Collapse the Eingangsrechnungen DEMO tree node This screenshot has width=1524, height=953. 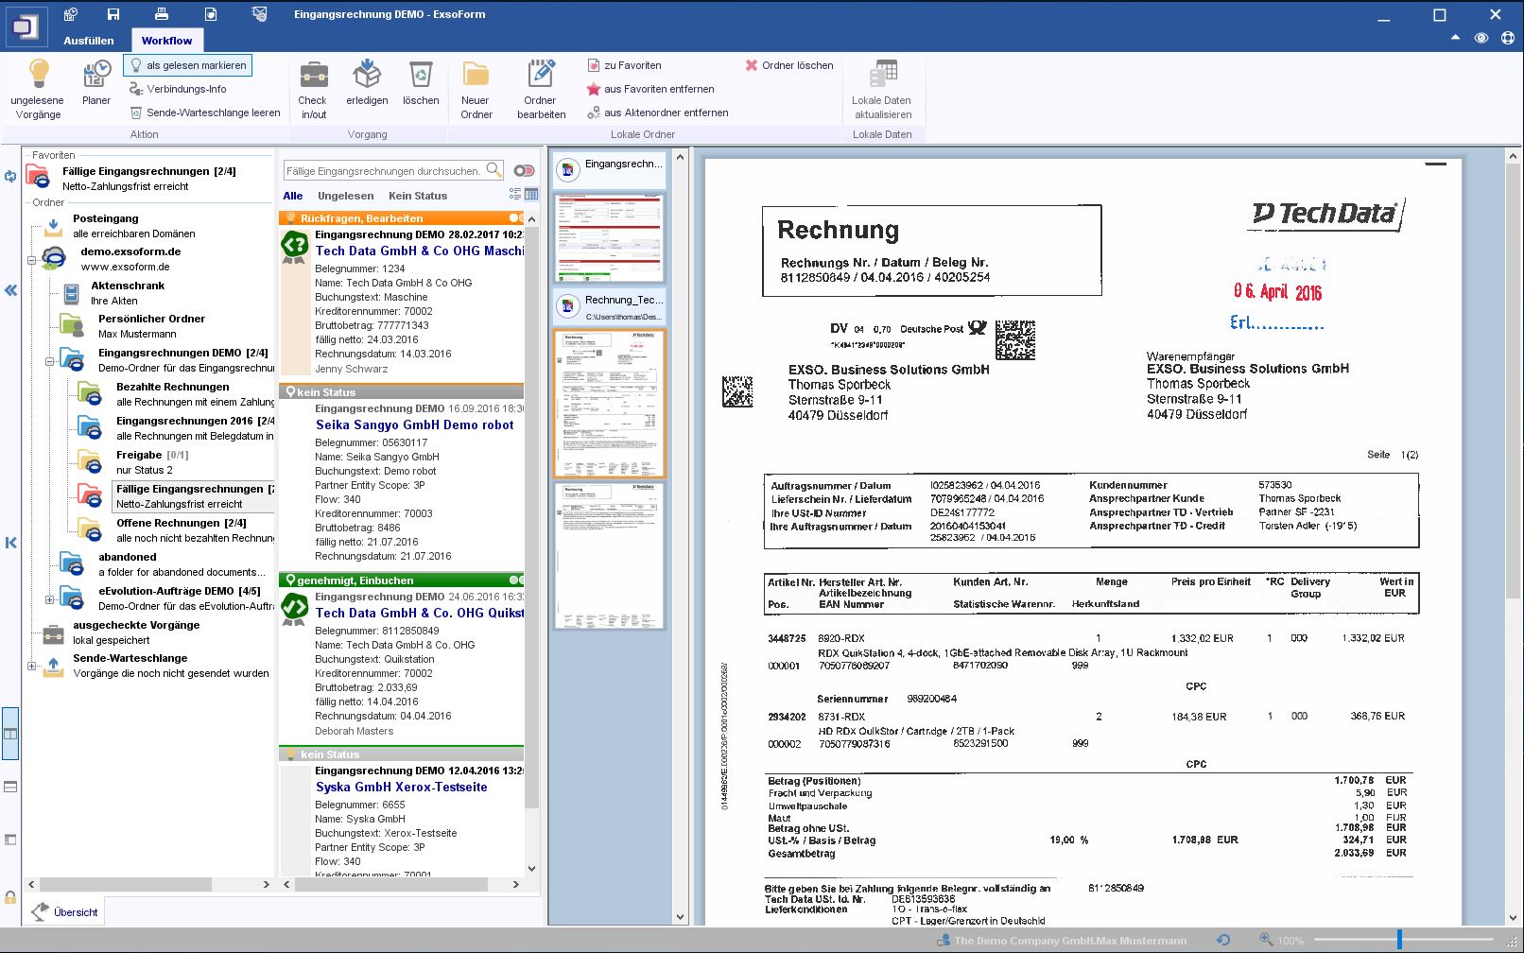pos(49,361)
